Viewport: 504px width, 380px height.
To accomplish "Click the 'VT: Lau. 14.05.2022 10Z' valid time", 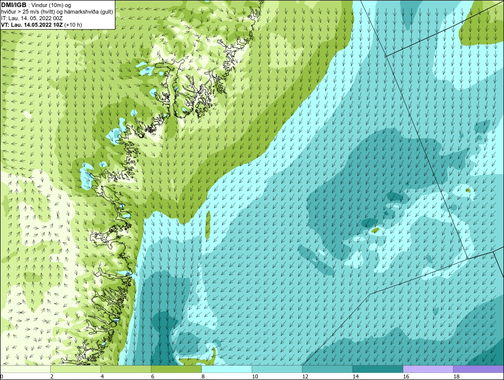I will click(32, 24).
